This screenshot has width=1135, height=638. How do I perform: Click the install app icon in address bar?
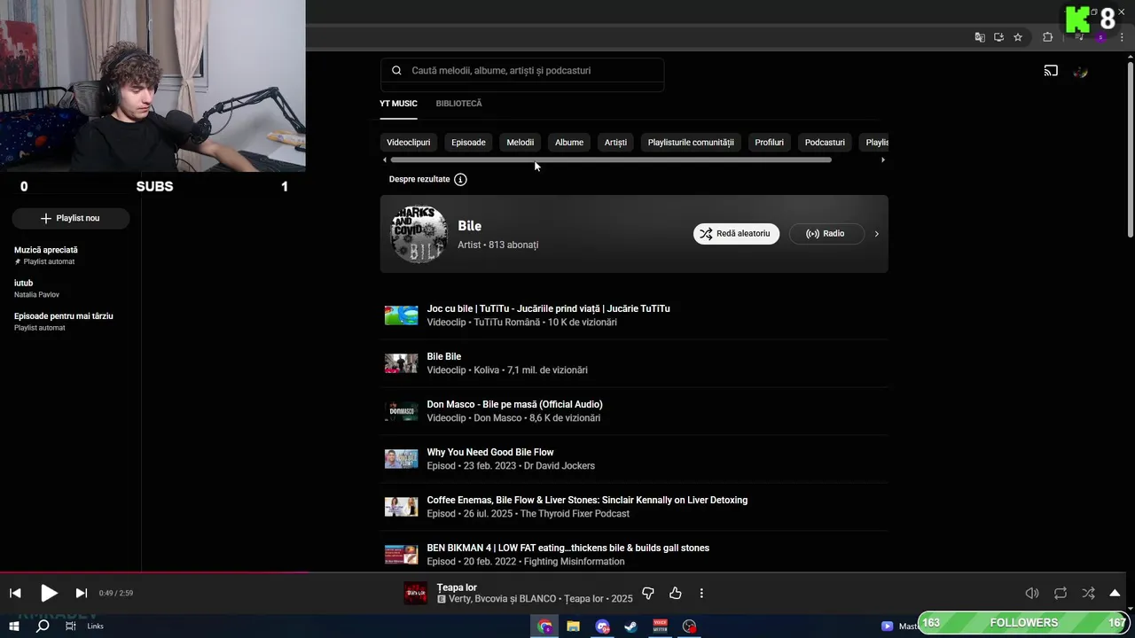tap(998, 37)
